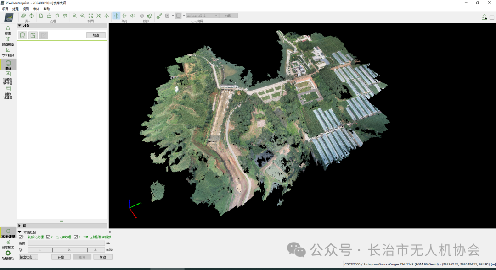Toggle the 1. 初始化处理 checkbox
The width and height of the screenshot is (496, 270).
(x=21, y=237)
